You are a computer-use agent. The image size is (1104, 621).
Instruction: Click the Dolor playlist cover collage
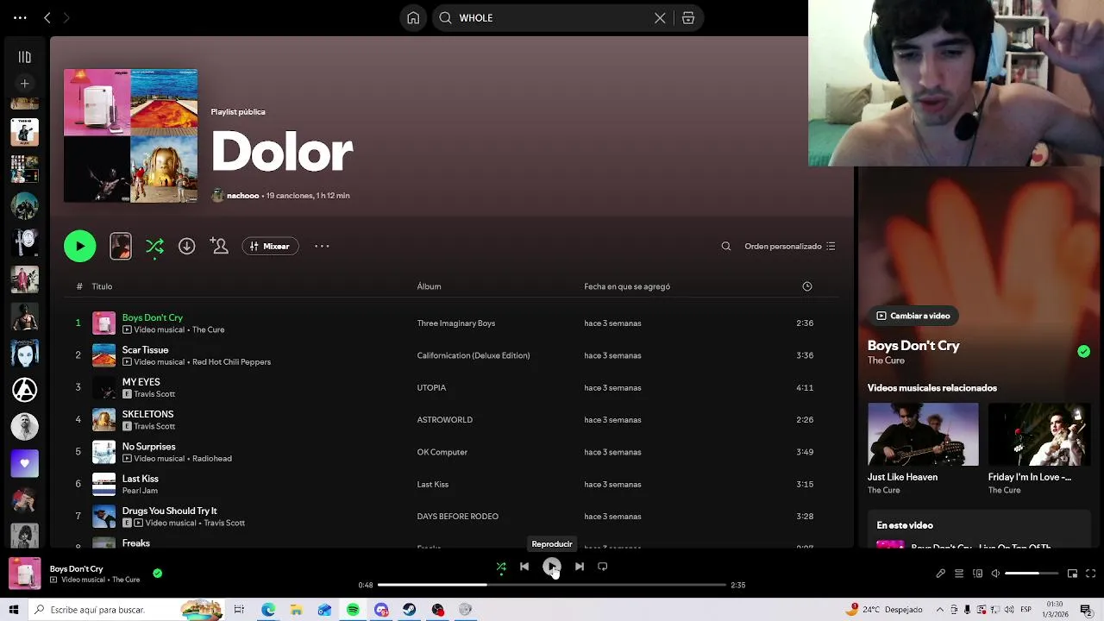[x=130, y=135]
